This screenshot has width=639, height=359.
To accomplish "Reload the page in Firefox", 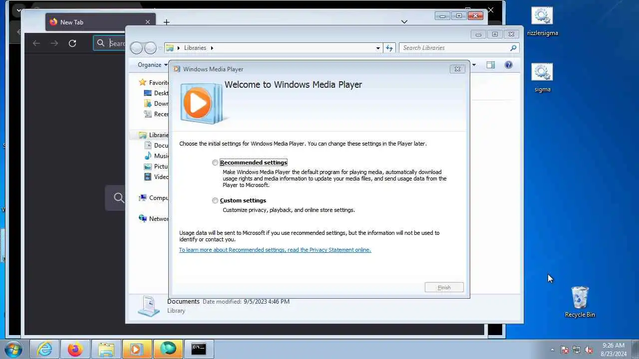I will pyautogui.click(x=72, y=43).
